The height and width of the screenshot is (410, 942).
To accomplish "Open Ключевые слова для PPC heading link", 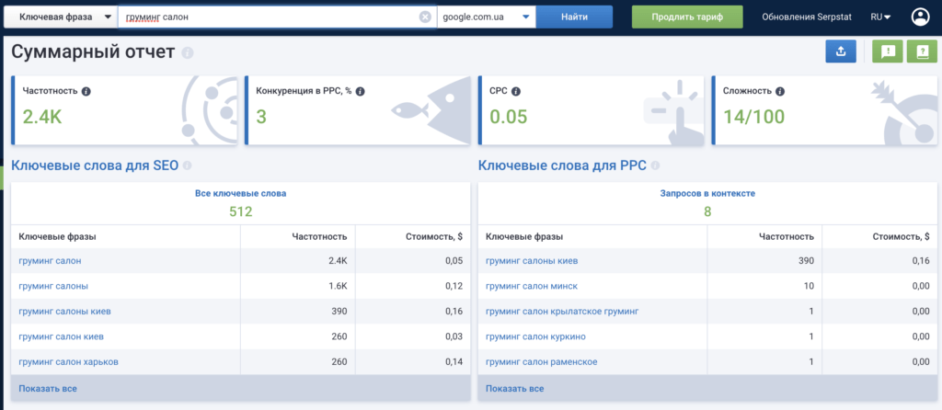I will (x=562, y=165).
